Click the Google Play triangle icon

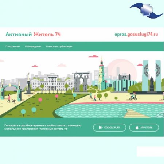click(101, 128)
